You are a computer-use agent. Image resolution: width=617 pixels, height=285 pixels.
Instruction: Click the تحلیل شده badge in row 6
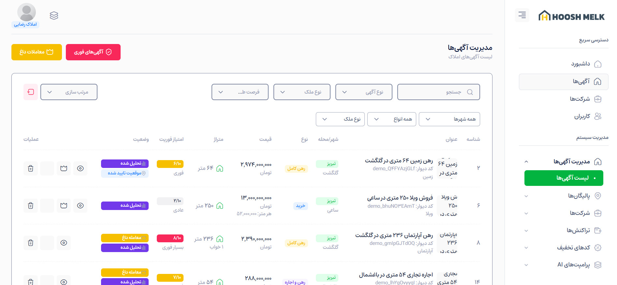[125, 205]
